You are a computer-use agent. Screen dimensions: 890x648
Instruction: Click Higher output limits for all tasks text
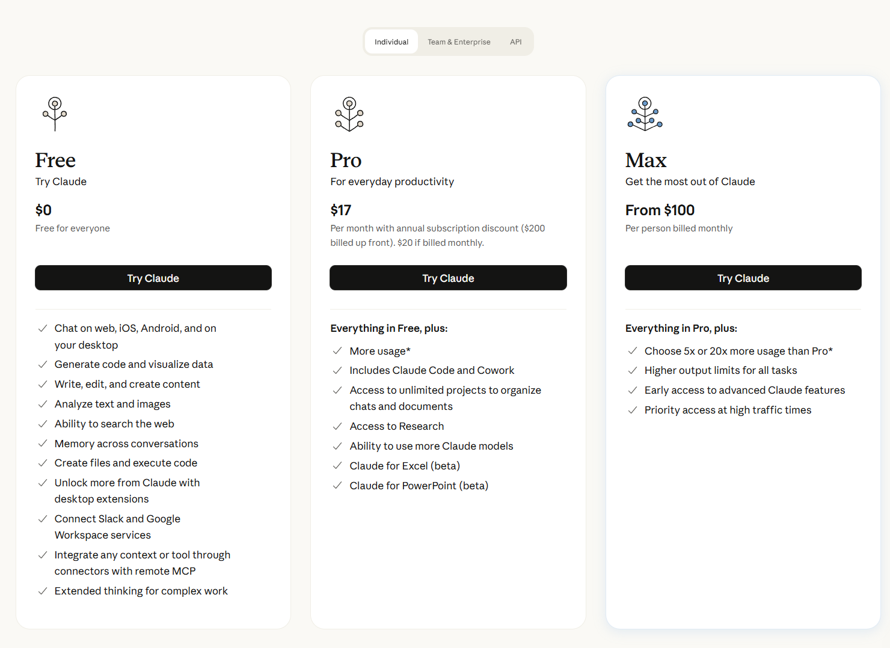720,370
